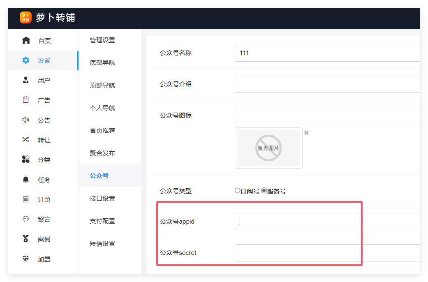
Task: Select the 公众号 submenu item
Action: coord(110,176)
